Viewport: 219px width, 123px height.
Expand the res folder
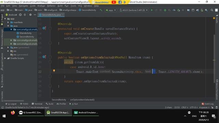pos(8,51)
